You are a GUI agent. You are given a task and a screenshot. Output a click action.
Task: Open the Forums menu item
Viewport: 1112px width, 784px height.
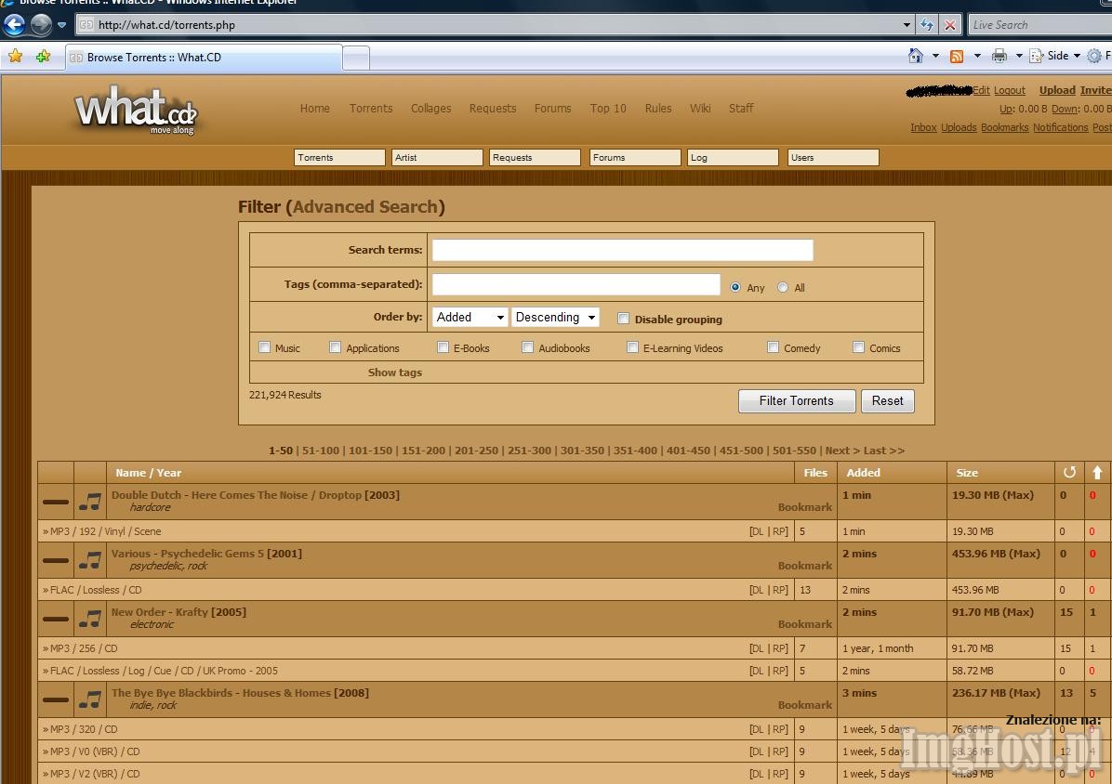(553, 109)
